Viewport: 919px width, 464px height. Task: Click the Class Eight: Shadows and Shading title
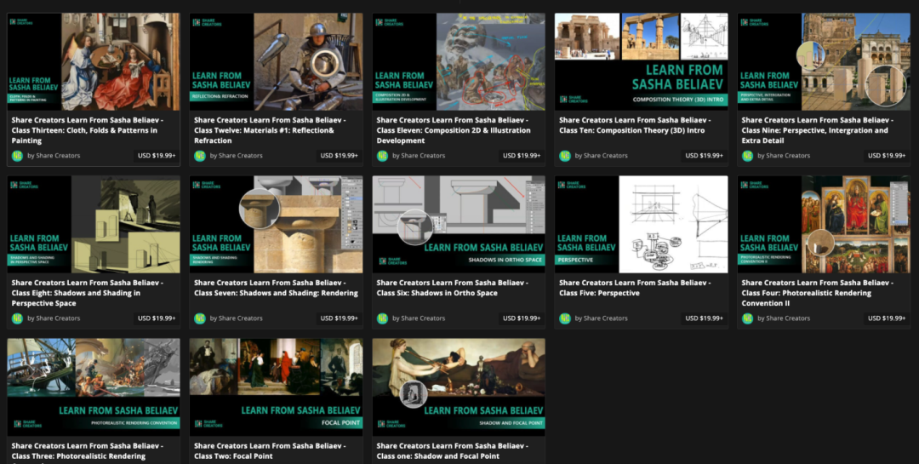[88, 293]
